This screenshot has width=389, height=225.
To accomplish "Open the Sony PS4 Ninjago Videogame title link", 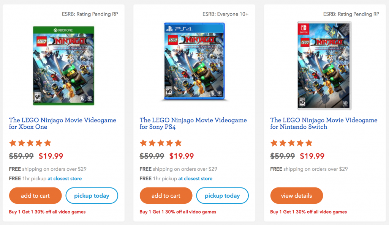I will 193,123.
